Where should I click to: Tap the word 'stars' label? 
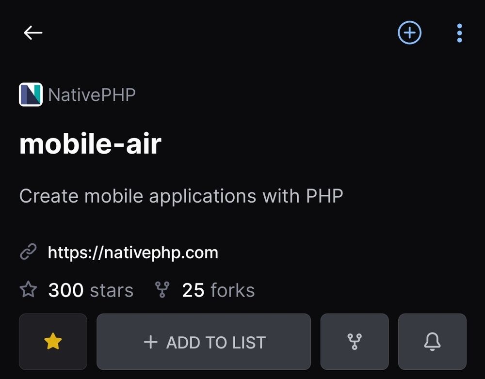tap(112, 291)
